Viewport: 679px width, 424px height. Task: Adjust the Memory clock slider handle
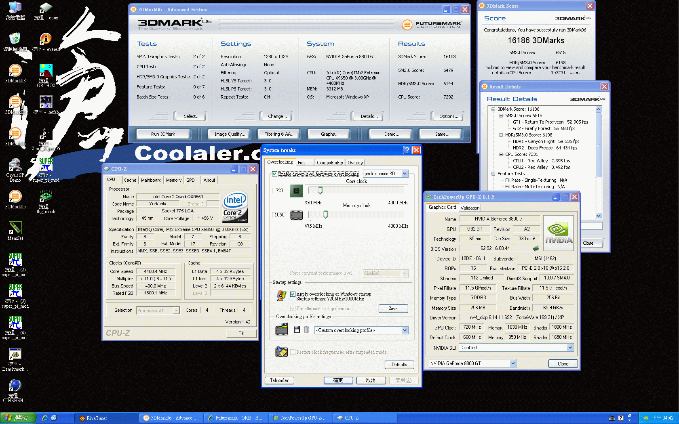pos(325,214)
